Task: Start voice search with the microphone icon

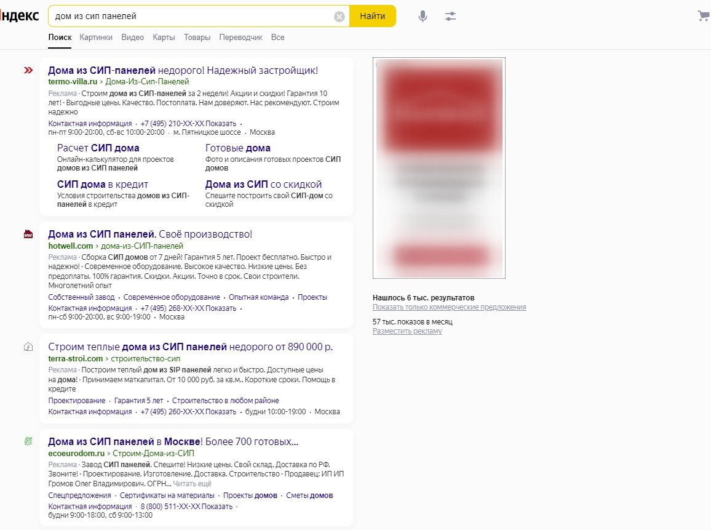Action: click(x=423, y=17)
